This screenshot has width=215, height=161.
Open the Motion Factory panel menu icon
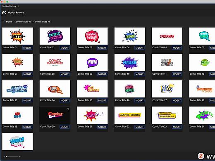click(18, 6)
